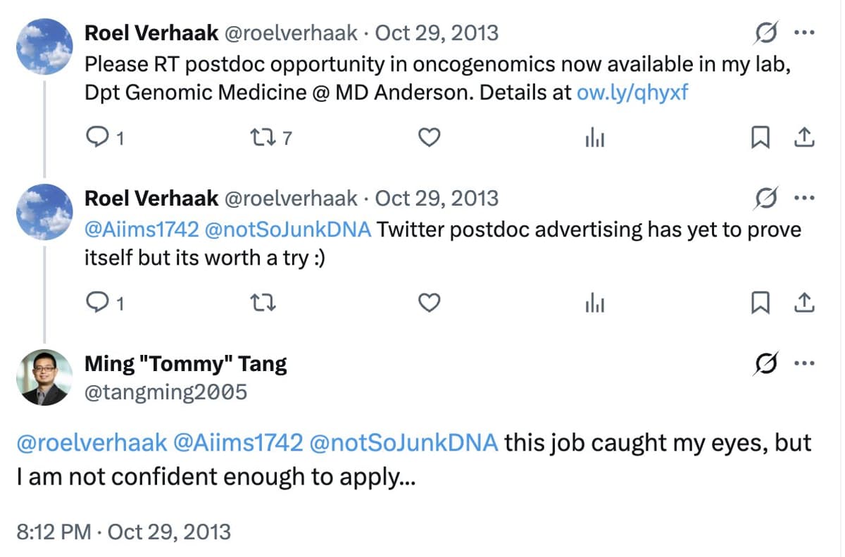The image size is (845, 557).
Task: Reply to the Twitter postdoc advertising tweet
Action: click(97, 303)
